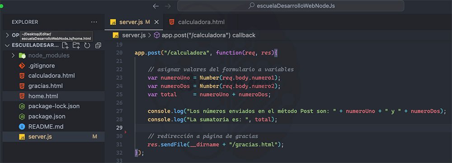This screenshot has width=452, height=163.
Task: Click the EXPLORER panel title
Action: [25, 22]
